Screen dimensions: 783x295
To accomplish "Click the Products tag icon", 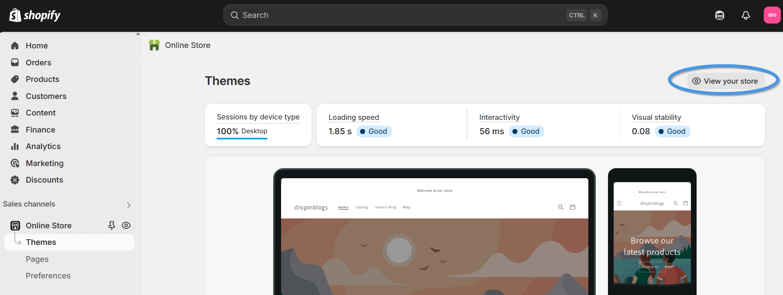I will [x=15, y=79].
